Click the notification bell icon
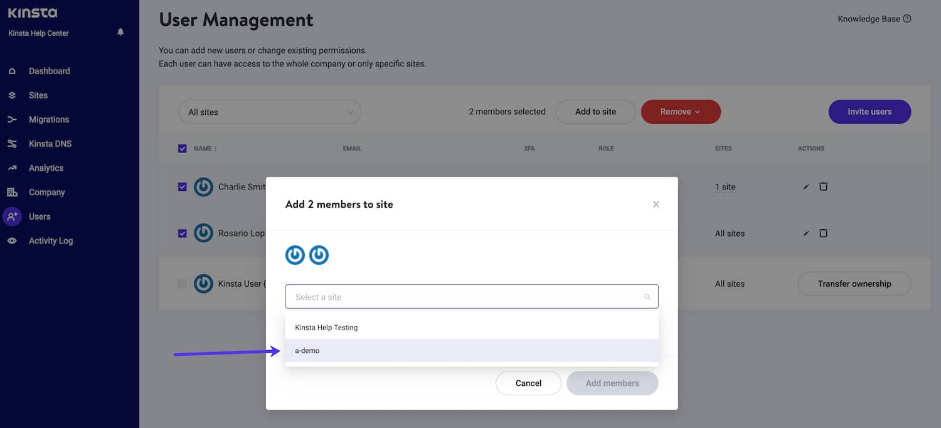 coord(120,32)
